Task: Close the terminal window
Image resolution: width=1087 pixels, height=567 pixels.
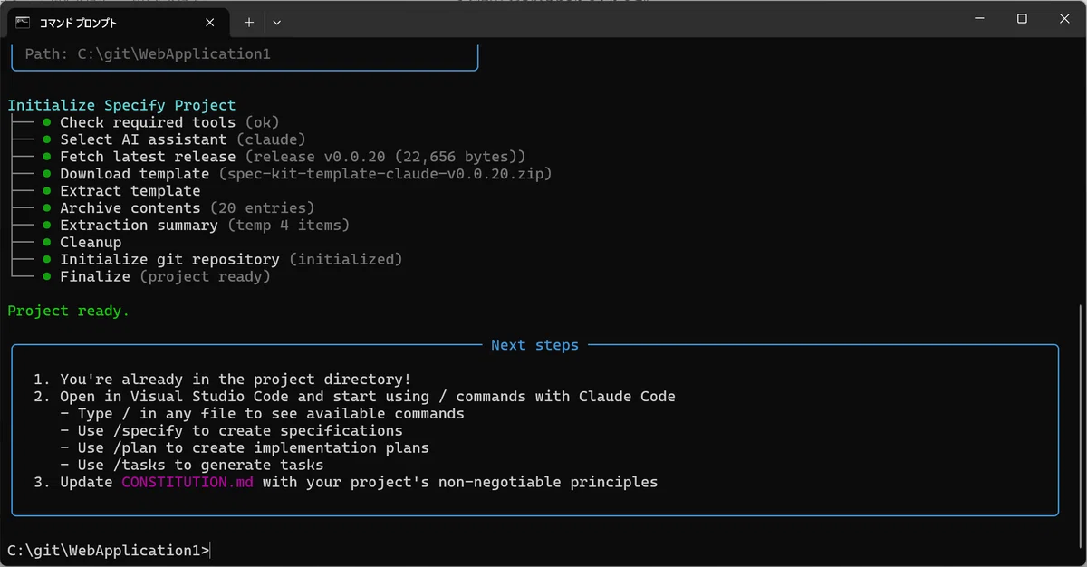Action: (x=1063, y=19)
